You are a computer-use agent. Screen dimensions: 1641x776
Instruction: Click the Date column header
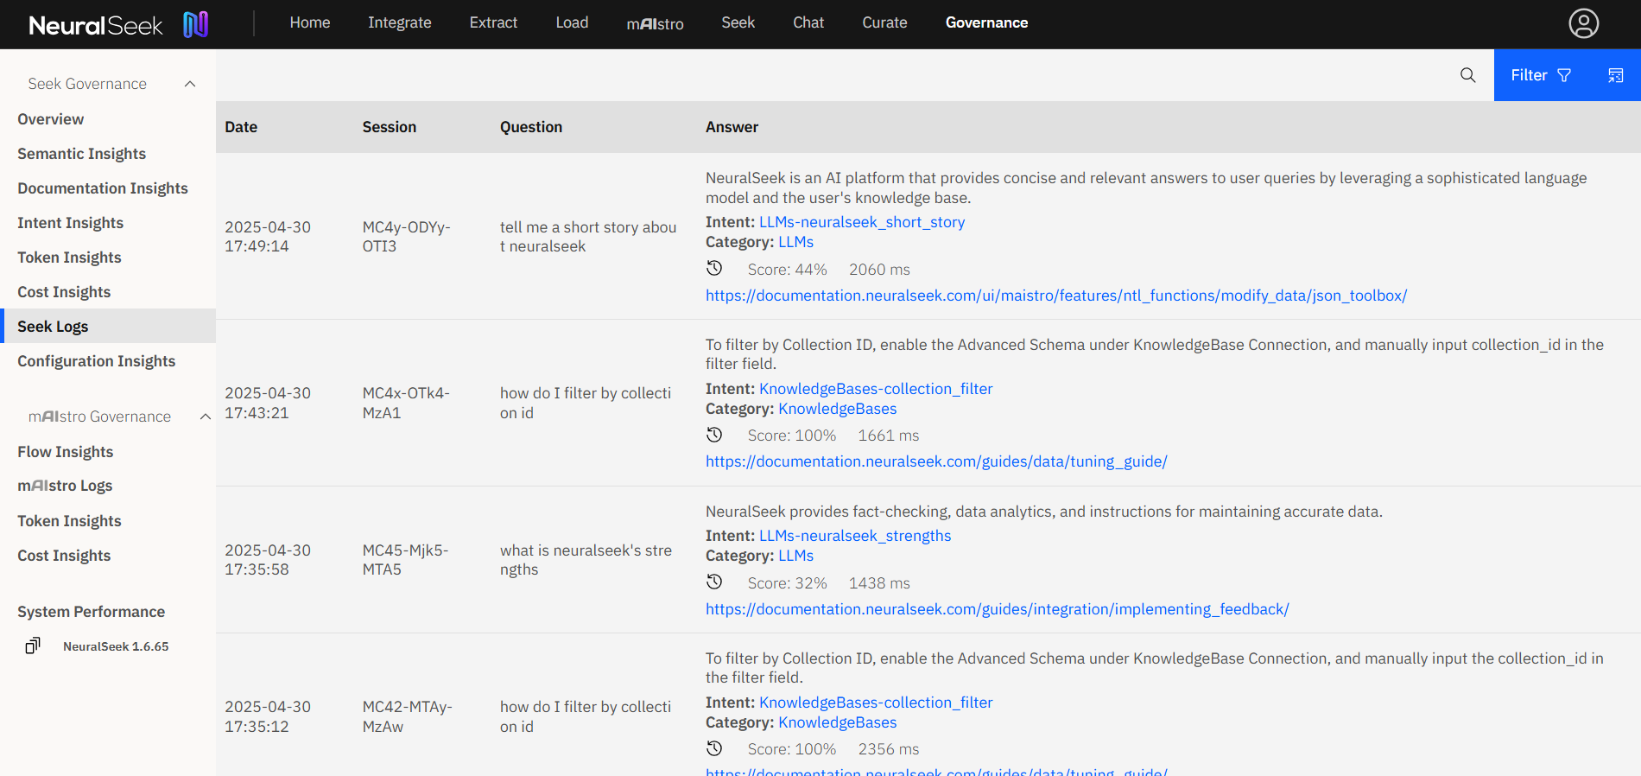click(241, 127)
